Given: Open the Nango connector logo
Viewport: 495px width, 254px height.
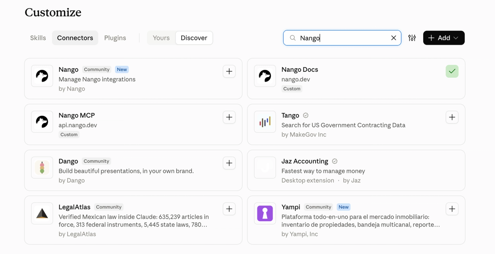Looking at the screenshot, I should [x=42, y=76].
